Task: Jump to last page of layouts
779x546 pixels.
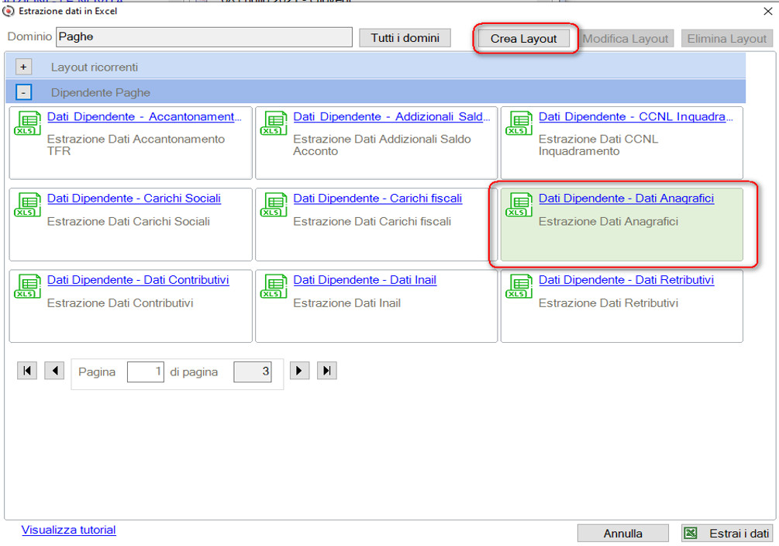Action: click(x=327, y=371)
